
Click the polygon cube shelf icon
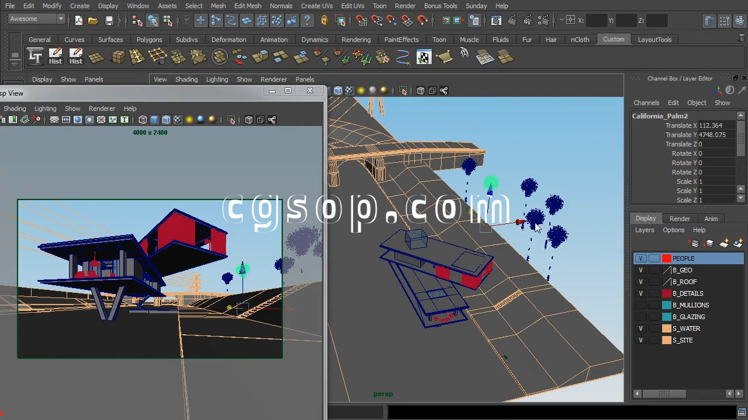(119, 57)
